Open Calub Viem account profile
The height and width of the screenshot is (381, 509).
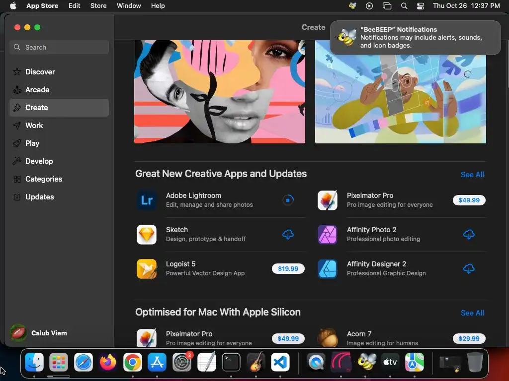(x=39, y=333)
